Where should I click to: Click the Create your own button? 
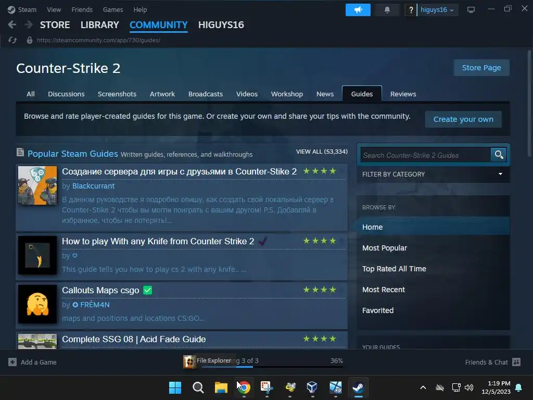point(463,119)
